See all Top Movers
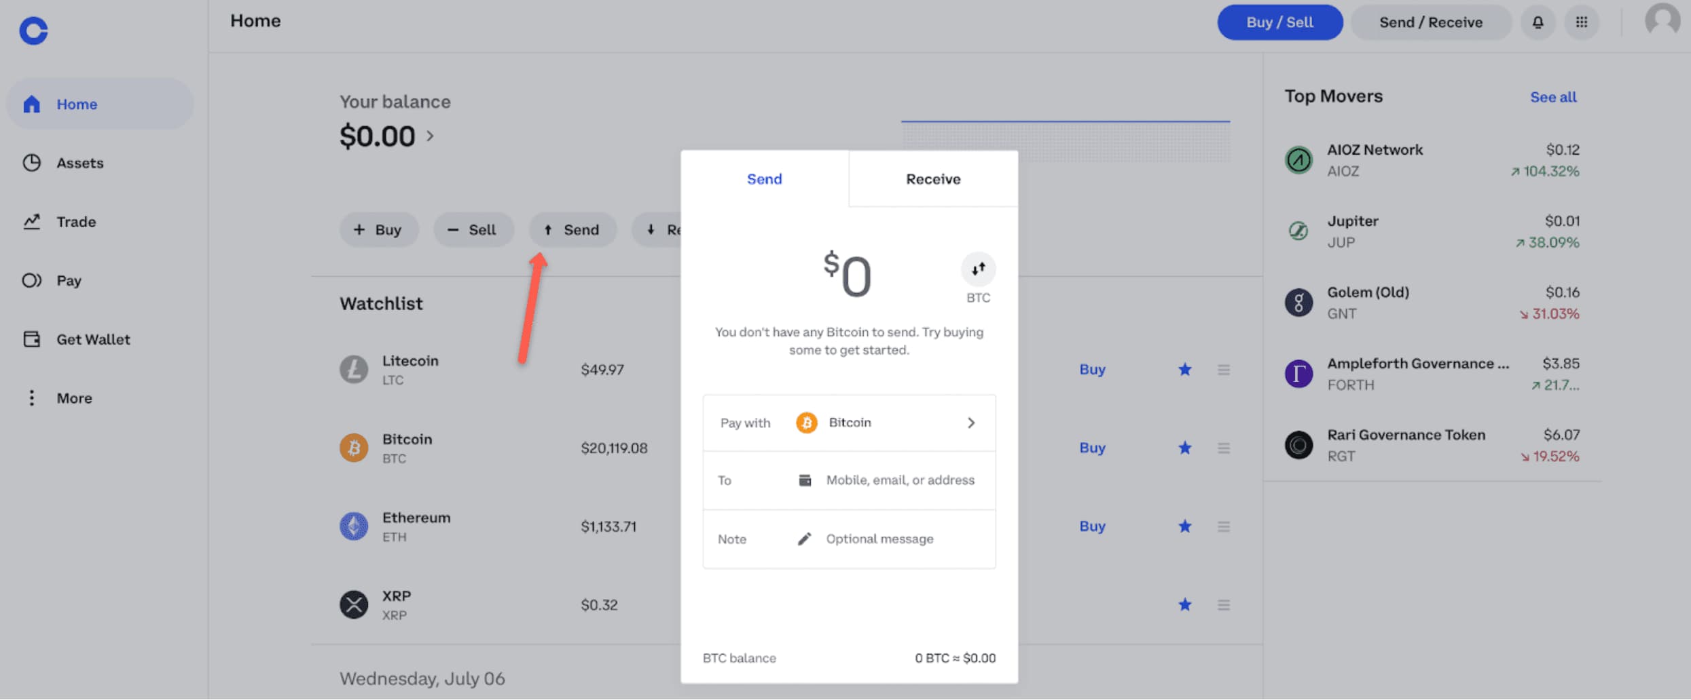Viewport: 1691px width, 700px height. coord(1553,97)
